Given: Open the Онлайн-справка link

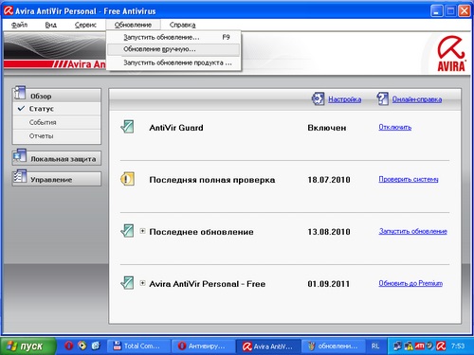Looking at the screenshot, I should (x=417, y=99).
